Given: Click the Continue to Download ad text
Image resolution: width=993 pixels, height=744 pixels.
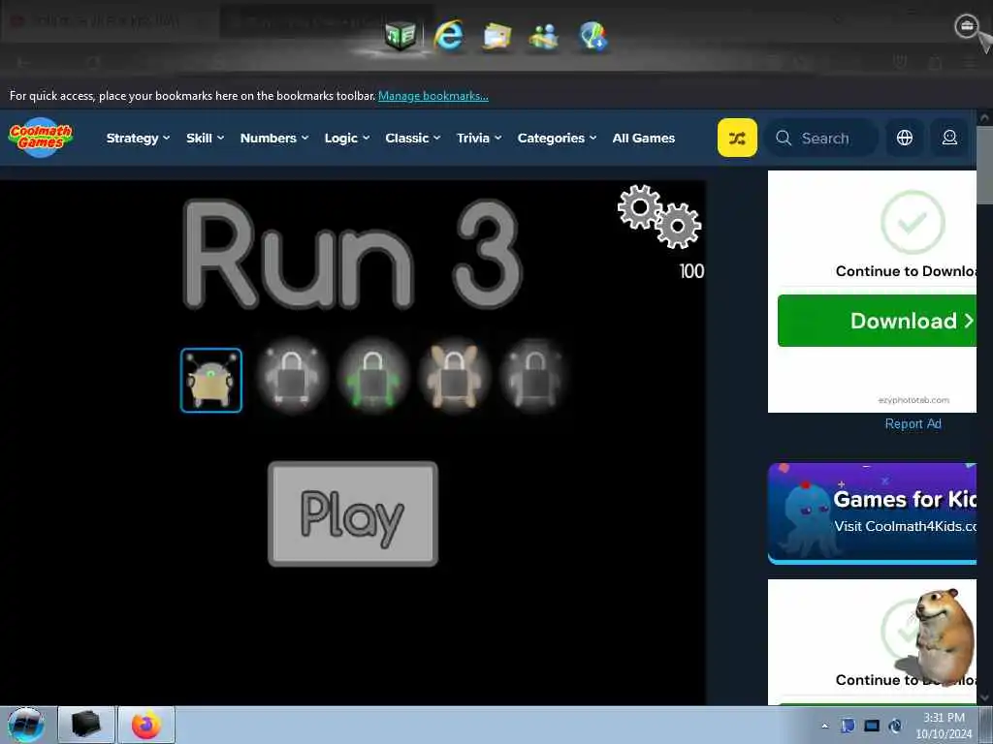Looking at the screenshot, I should point(906,271).
